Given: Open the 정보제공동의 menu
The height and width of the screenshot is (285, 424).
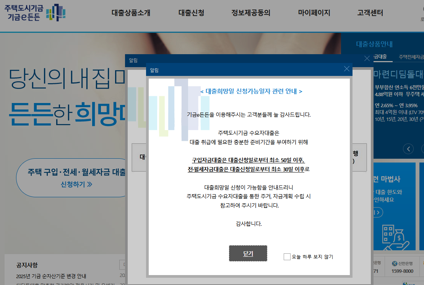Looking at the screenshot, I should tap(251, 13).
